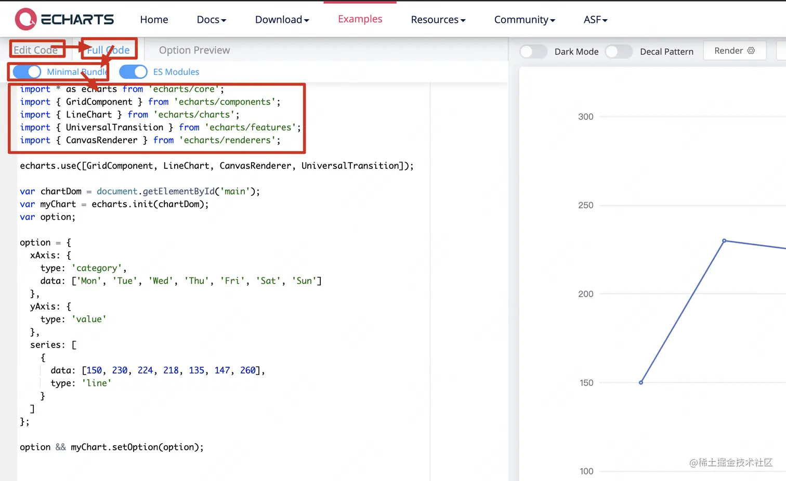The image size is (786, 481).
Task: Toggle the Minimal Bundle switch
Action: click(x=27, y=72)
